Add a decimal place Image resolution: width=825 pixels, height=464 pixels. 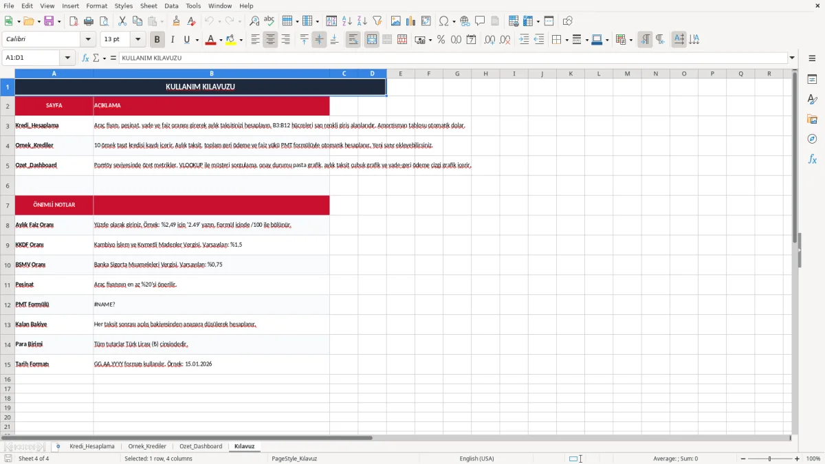point(490,40)
